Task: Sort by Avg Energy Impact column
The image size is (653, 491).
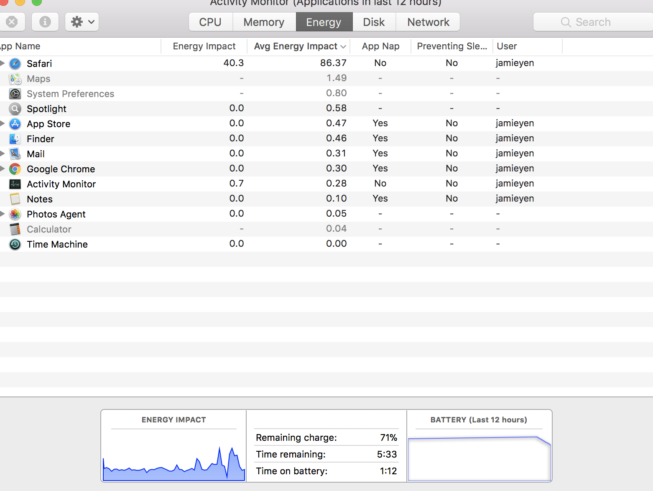Action: pos(299,46)
